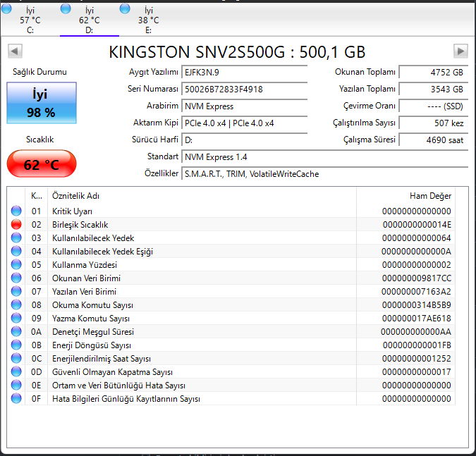476x456 pixels.
Task: Click the status orb for Okunan Veri Birimi row
Action: click(16, 278)
